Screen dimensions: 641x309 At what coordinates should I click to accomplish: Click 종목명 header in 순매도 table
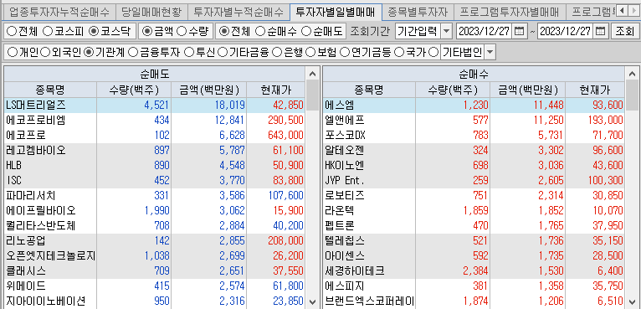[x=50, y=90]
